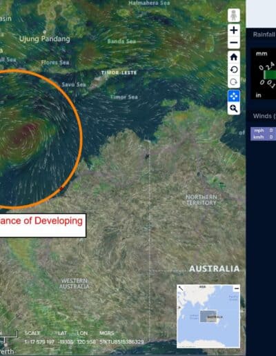Open the Rainfall legend heading

tap(264, 34)
